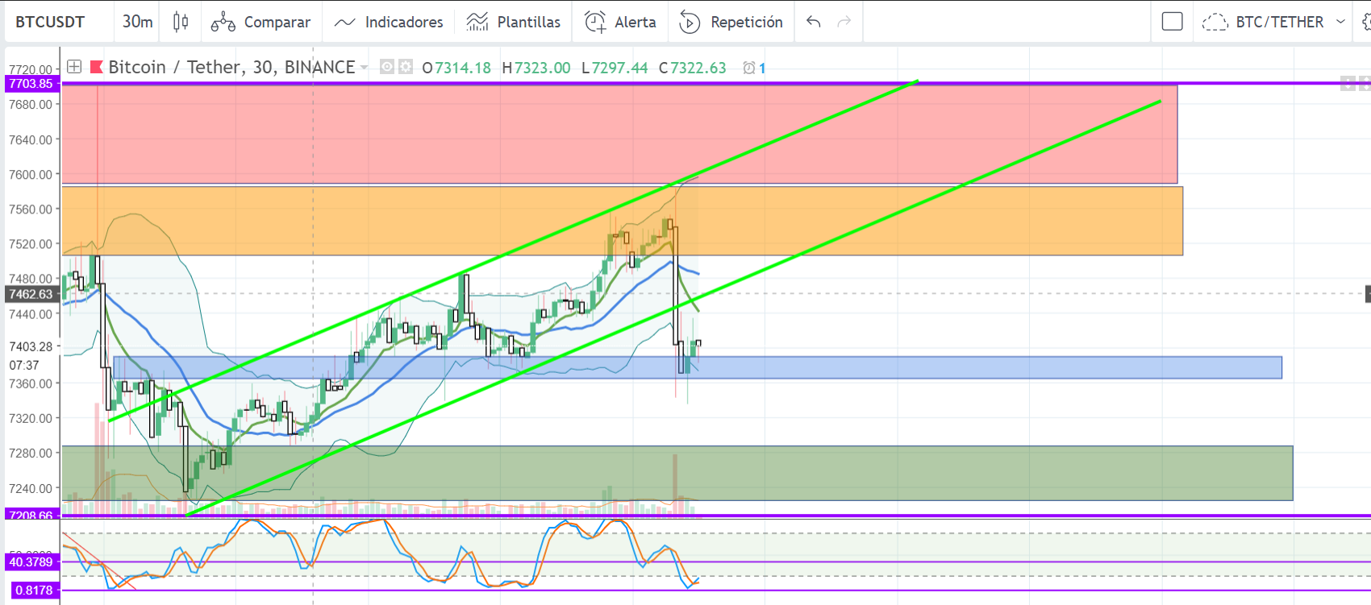Open the Indicadores indicators menu

(x=389, y=22)
